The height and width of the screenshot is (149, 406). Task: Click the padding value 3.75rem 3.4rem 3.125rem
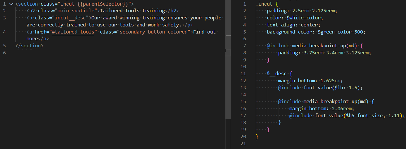(336, 53)
